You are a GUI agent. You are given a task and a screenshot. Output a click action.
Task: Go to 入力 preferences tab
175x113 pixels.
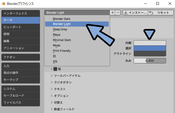point(21,66)
